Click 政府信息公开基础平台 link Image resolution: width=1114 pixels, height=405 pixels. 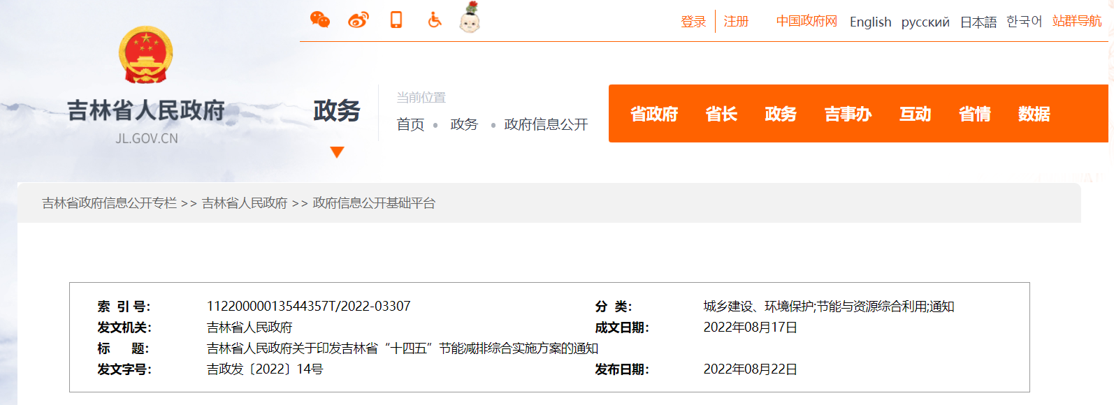374,203
